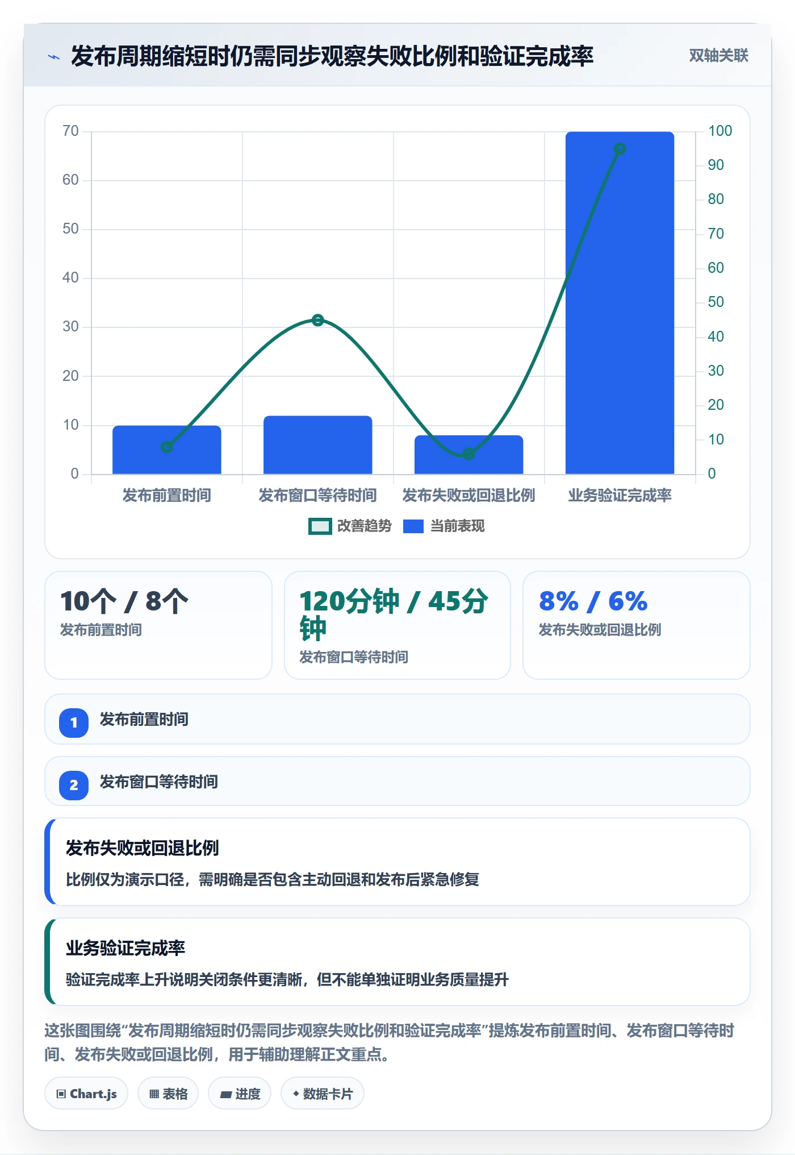This screenshot has width=795, height=1155.
Task: Open the 业务验证完成率 note card heading
Action: click(125, 948)
